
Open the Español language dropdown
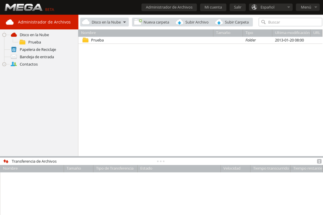coord(271,7)
